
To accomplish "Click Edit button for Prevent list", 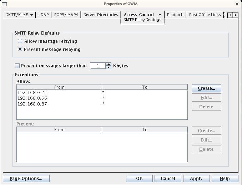I will tap(206, 140).
